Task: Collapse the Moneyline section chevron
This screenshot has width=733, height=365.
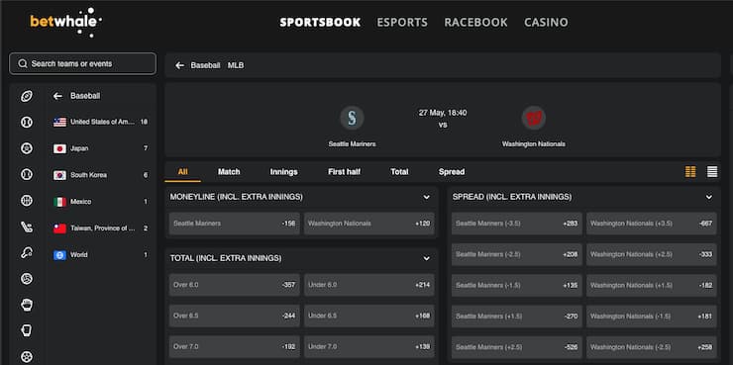Action: point(426,197)
